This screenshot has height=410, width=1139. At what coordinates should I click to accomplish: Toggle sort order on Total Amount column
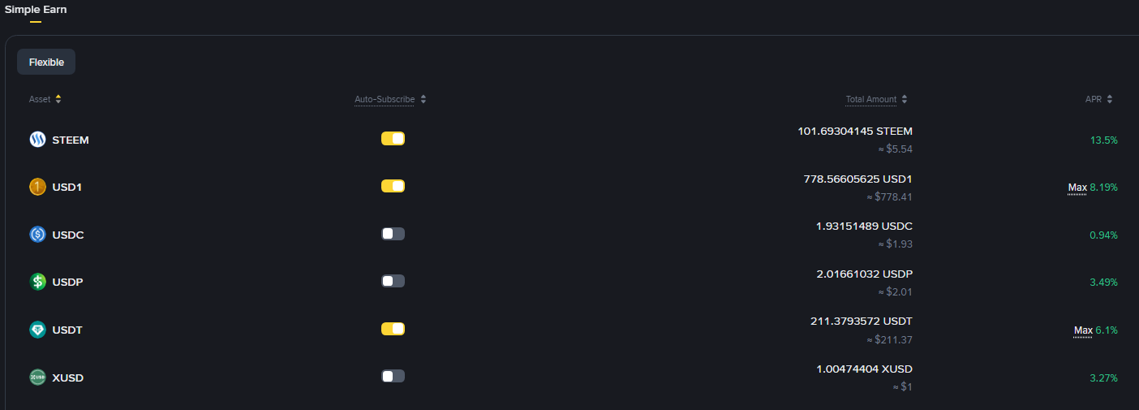[x=905, y=99]
